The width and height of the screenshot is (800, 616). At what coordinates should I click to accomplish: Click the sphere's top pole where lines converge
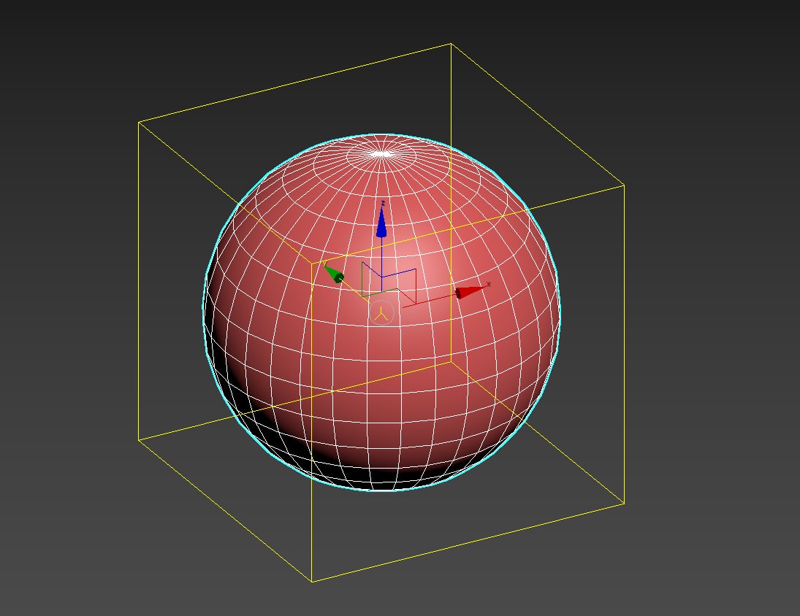(379, 153)
